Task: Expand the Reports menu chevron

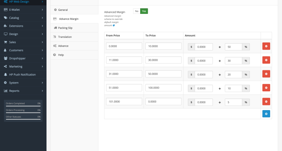Action: tap(42, 91)
